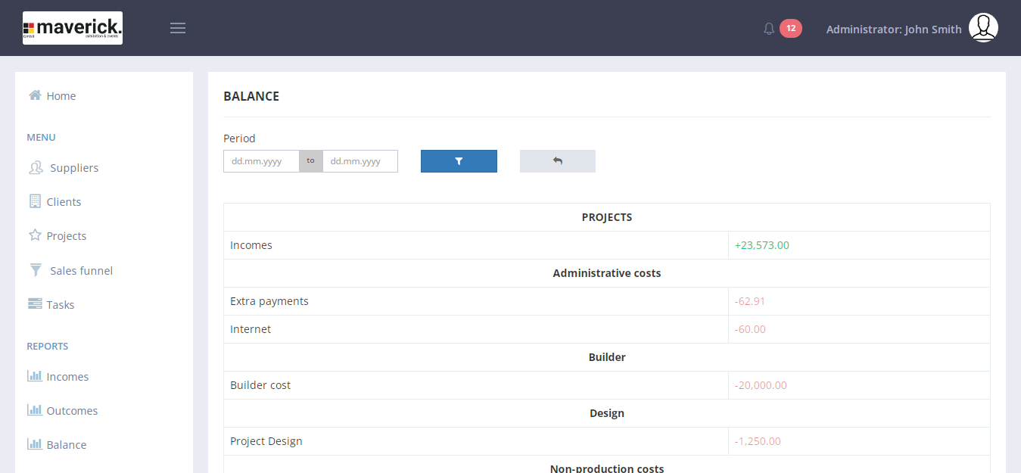Open Suppliers from sidebar menu
This screenshot has width=1021, height=473.
pos(74,168)
